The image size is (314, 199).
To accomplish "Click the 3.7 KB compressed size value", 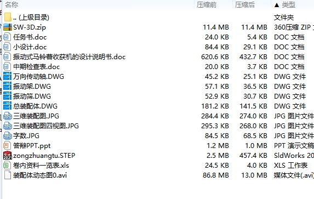I will (x=257, y=67).
